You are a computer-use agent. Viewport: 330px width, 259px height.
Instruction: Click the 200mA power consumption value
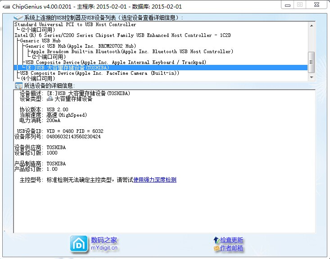(54, 120)
